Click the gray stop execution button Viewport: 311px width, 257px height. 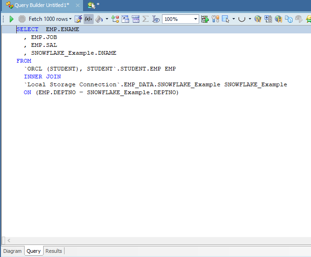tap(22, 19)
